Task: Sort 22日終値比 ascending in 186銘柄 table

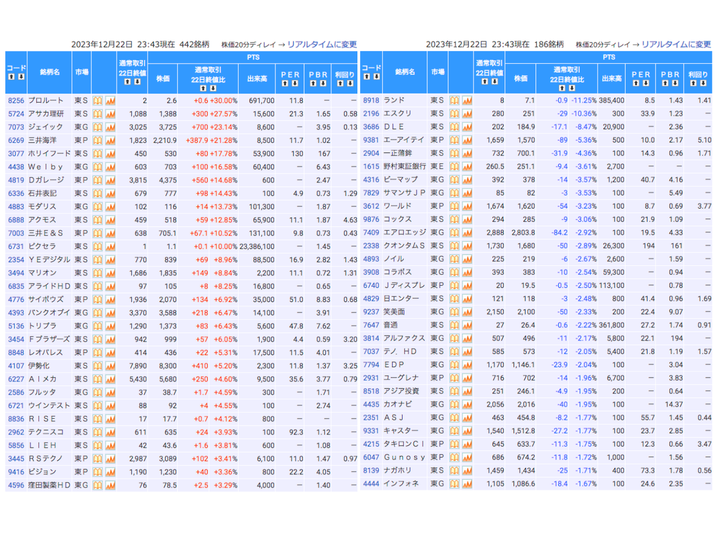Action: tap(562, 88)
